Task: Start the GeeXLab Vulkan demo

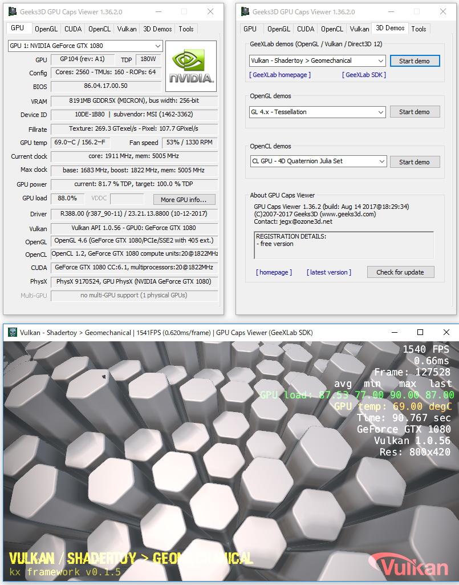Action: [x=415, y=61]
